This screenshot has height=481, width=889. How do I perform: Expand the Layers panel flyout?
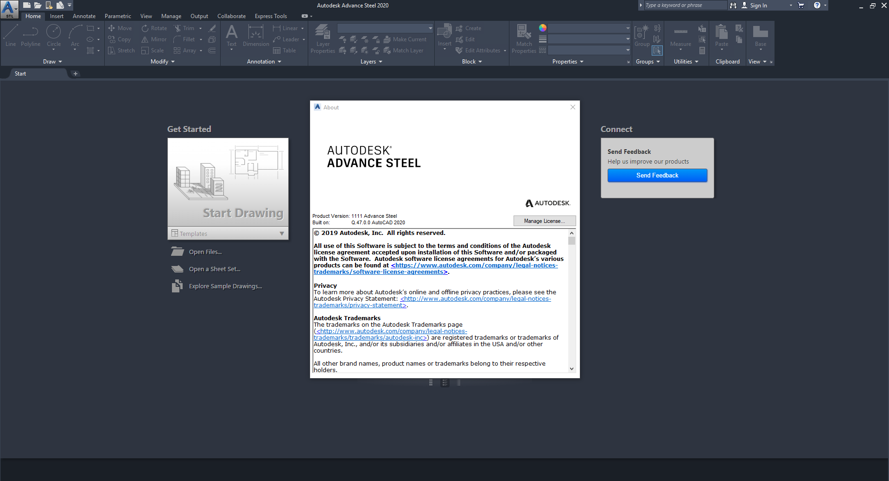tap(371, 62)
